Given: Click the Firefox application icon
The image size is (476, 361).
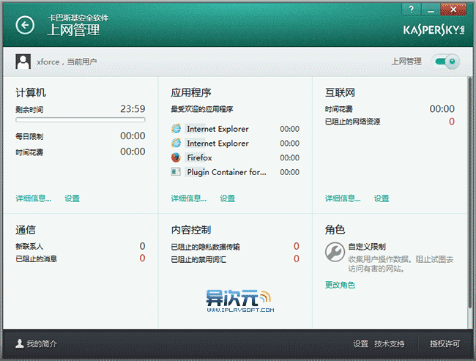Looking at the screenshot, I should [x=176, y=157].
